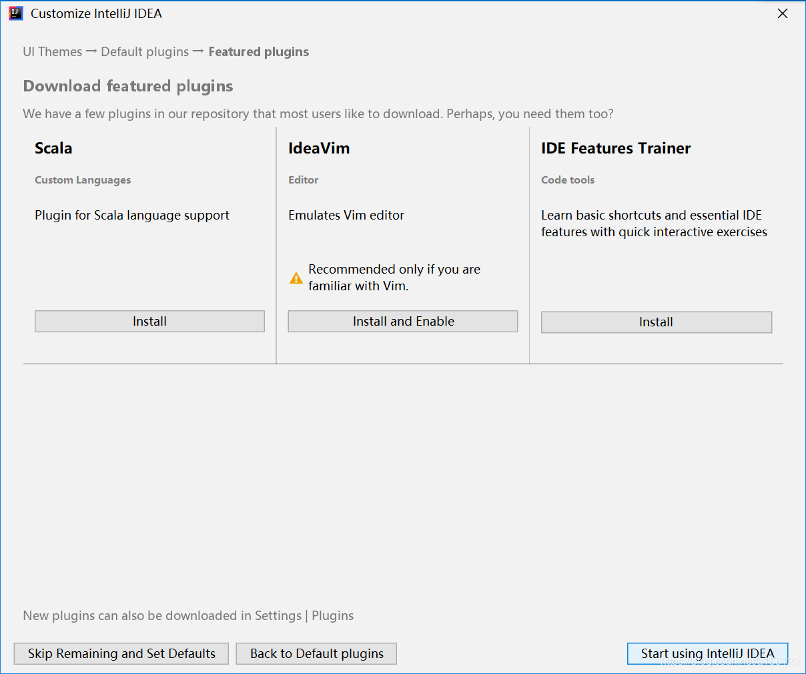
Task: Click the yellow warning triangle icon
Action: [x=296, y=278]
